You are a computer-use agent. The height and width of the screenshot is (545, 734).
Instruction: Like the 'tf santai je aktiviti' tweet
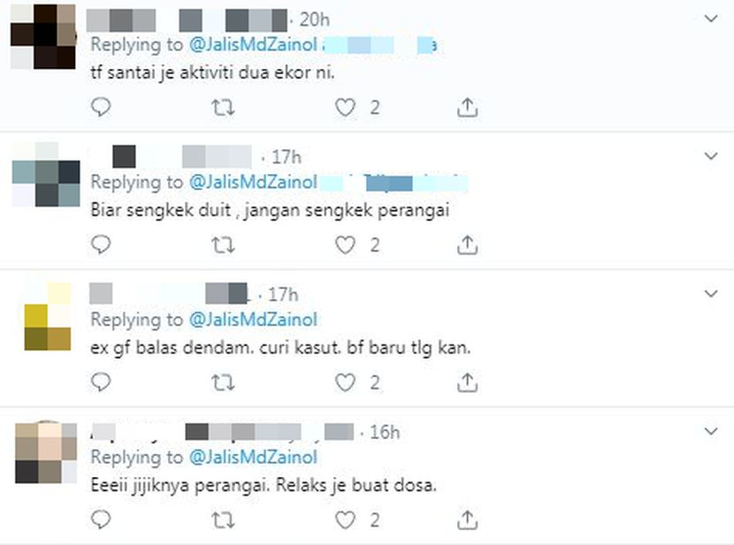(x=345, y=108)
